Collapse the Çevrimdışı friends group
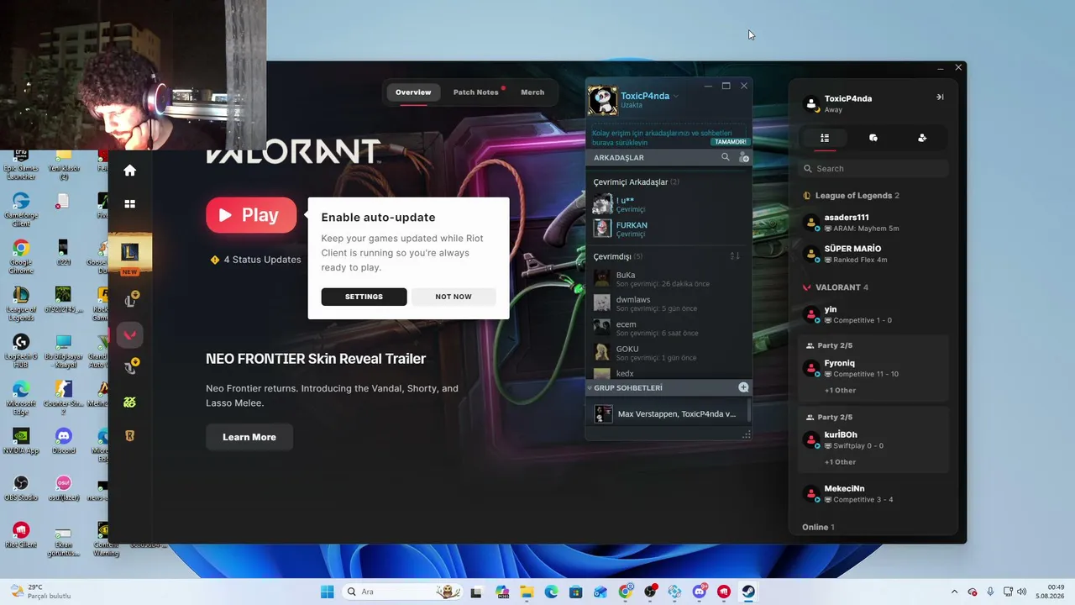This screenshot has width=1075, height=605. click(x=617, y=256)
